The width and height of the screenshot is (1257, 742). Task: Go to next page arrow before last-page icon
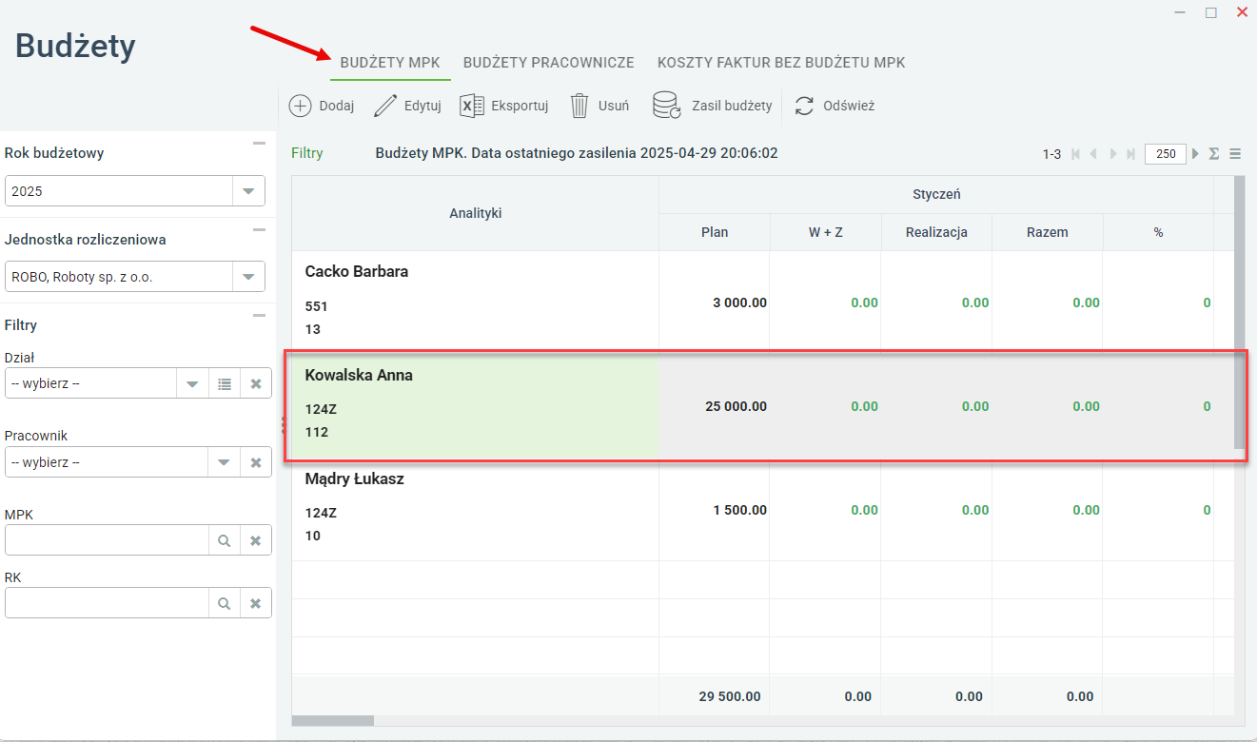click(1113, 154)
